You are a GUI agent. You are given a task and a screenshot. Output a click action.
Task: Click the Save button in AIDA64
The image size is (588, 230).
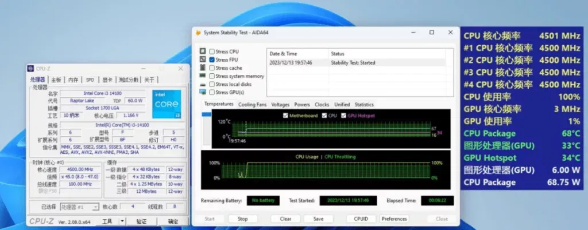coord(318,219)
